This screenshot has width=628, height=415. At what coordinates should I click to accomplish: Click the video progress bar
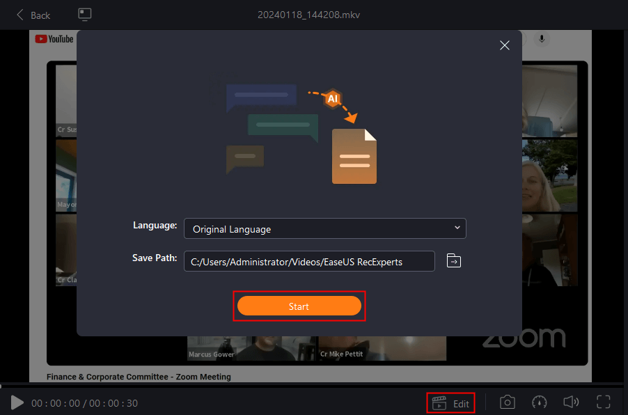click(312, 386)
